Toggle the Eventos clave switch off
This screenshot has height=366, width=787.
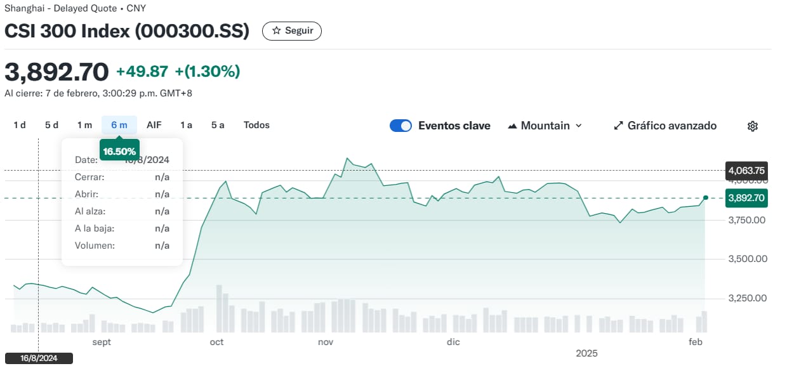(401, 126)
